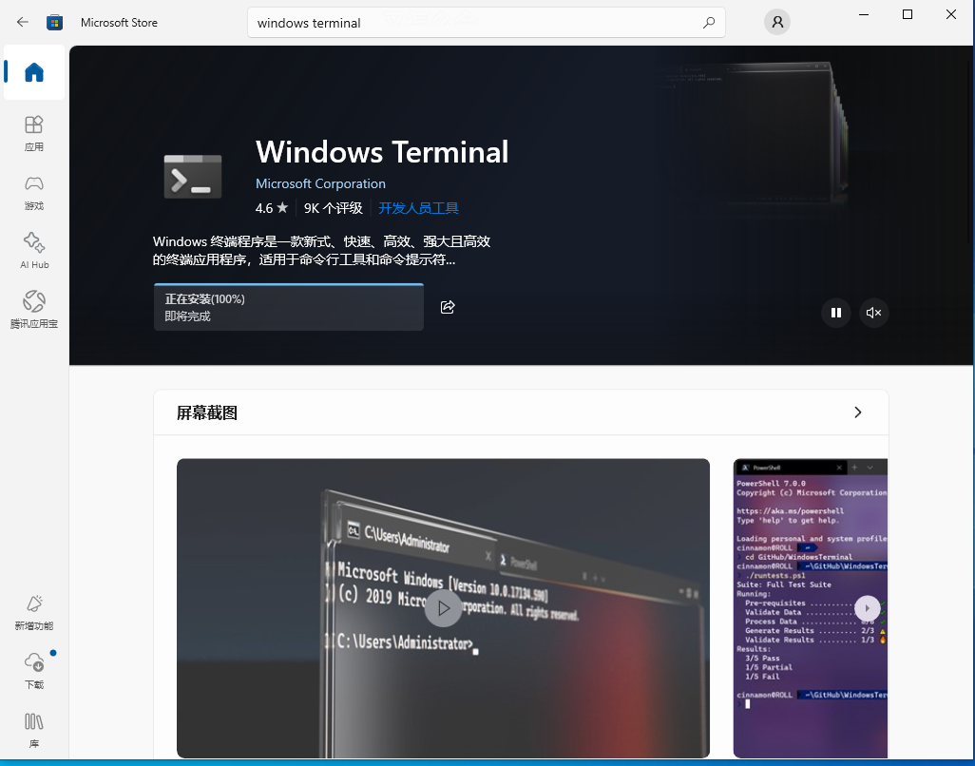This screenshot has height=766, width=975.
Task: Click the search magnifier icon
Action: click(x=708, y=23)
